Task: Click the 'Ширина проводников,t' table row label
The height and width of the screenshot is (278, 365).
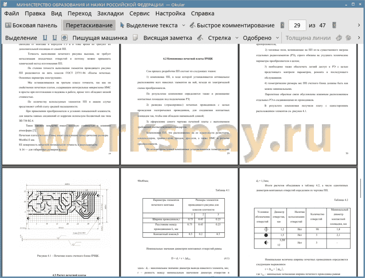Action: pyautogui.click(x=166, y=219)
